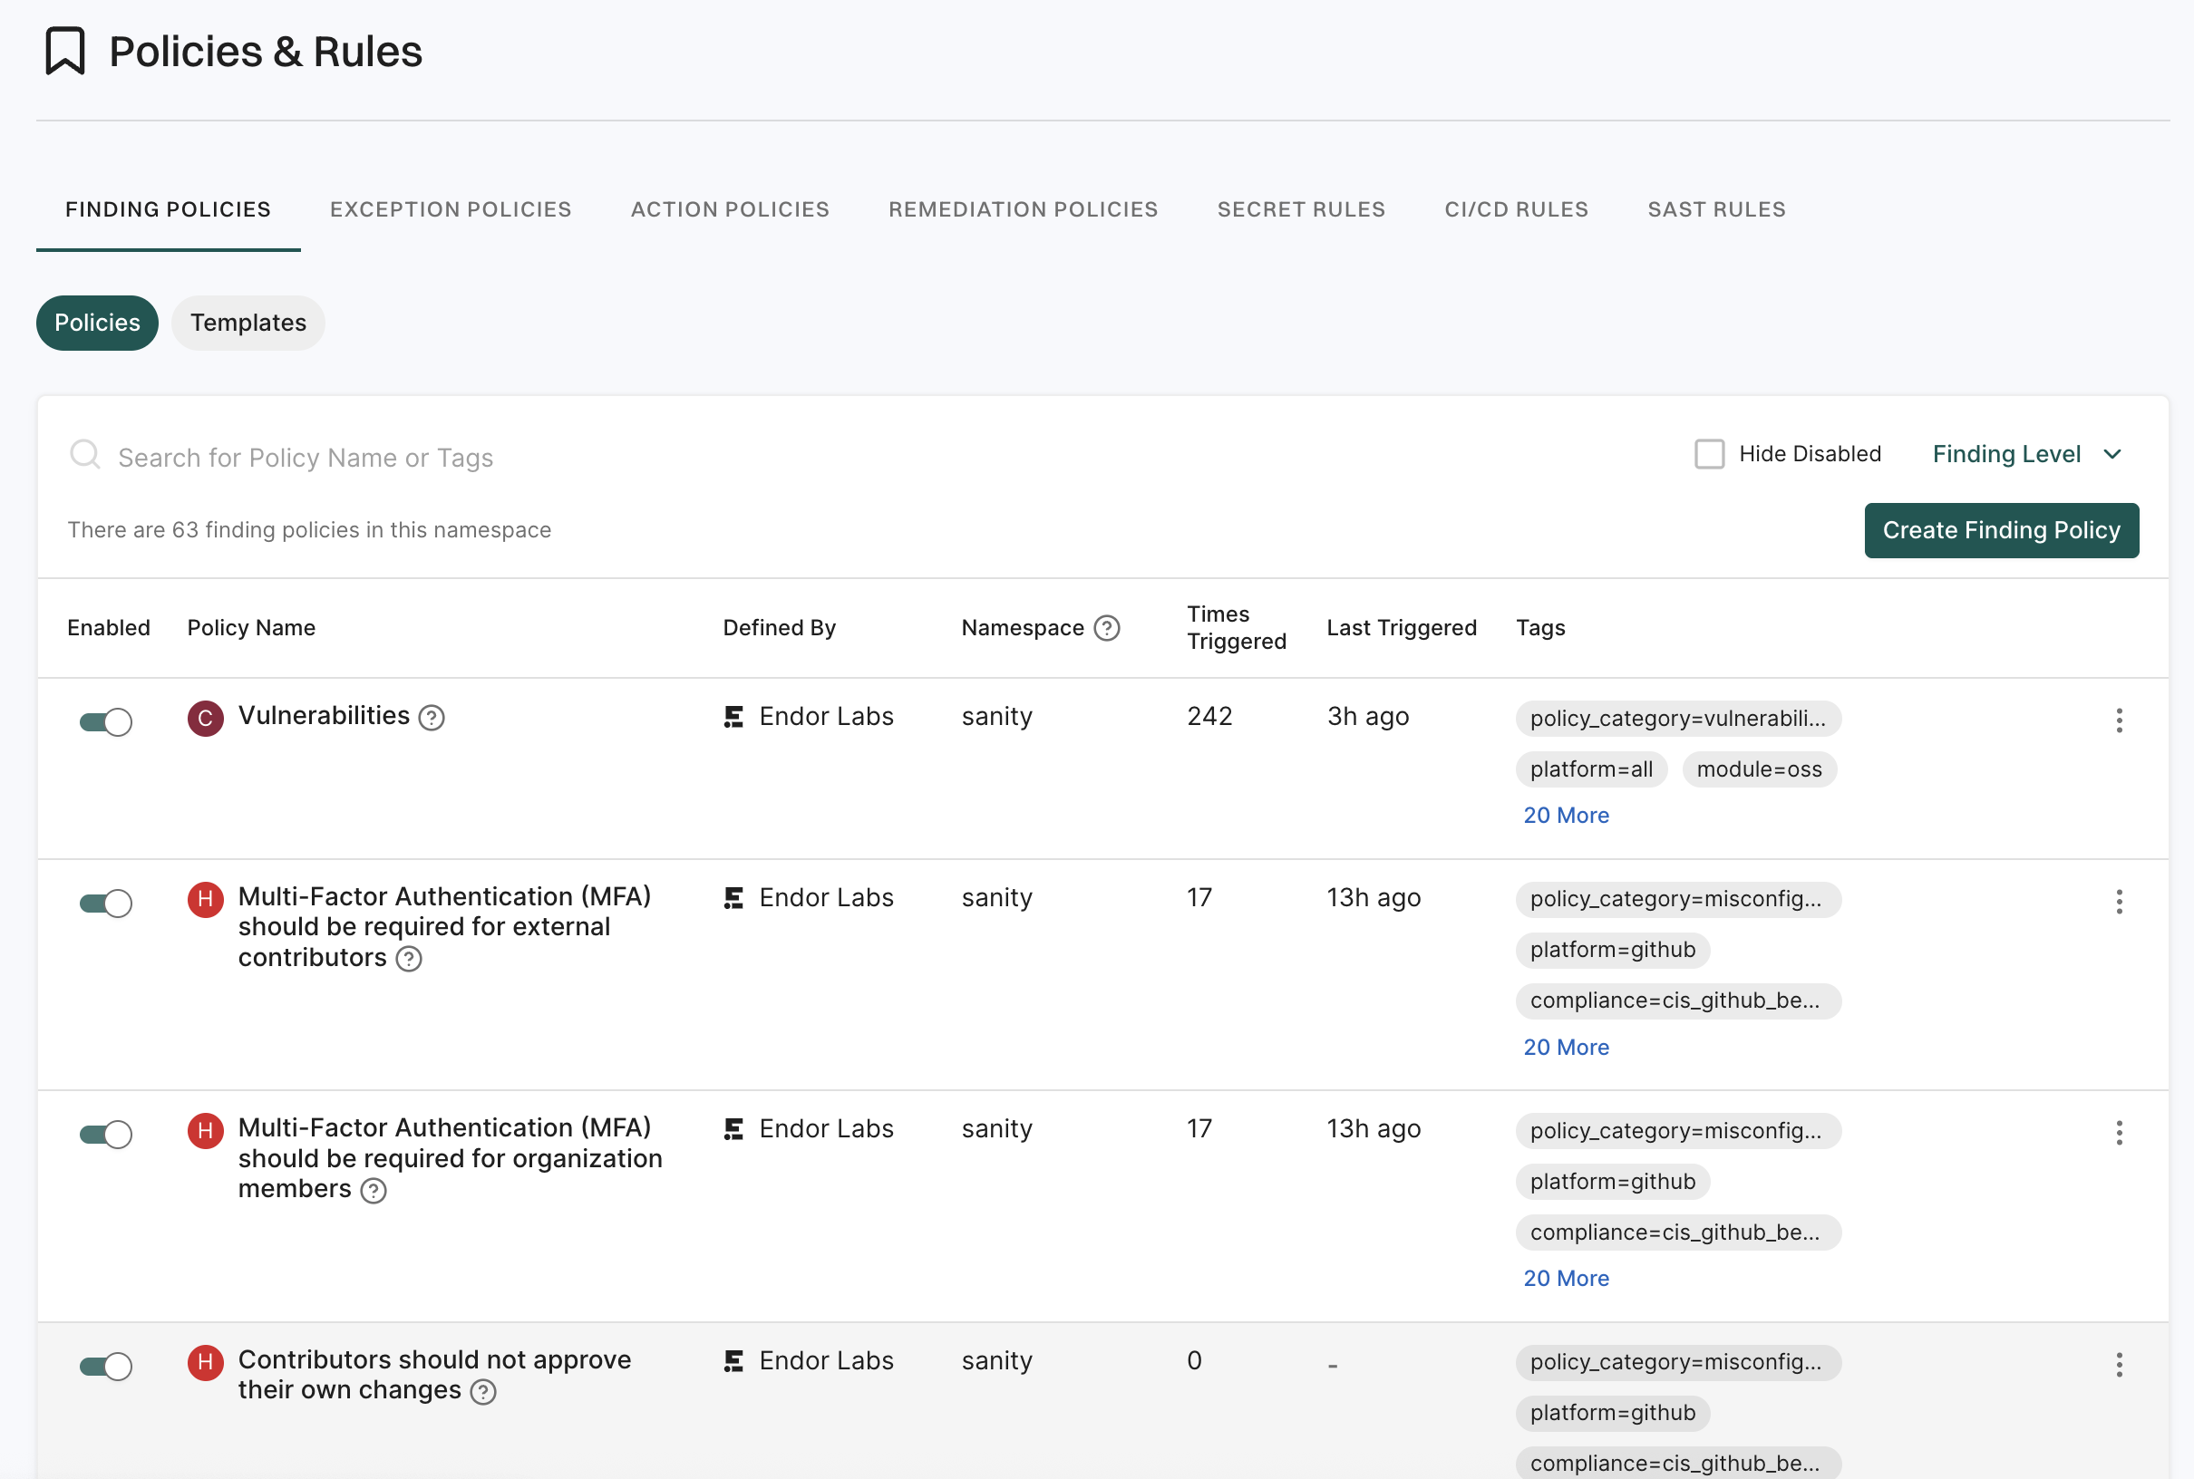Click the 3h ago last triggered value
This screenshot has height=1479, width=2194.
(1368, 717)
